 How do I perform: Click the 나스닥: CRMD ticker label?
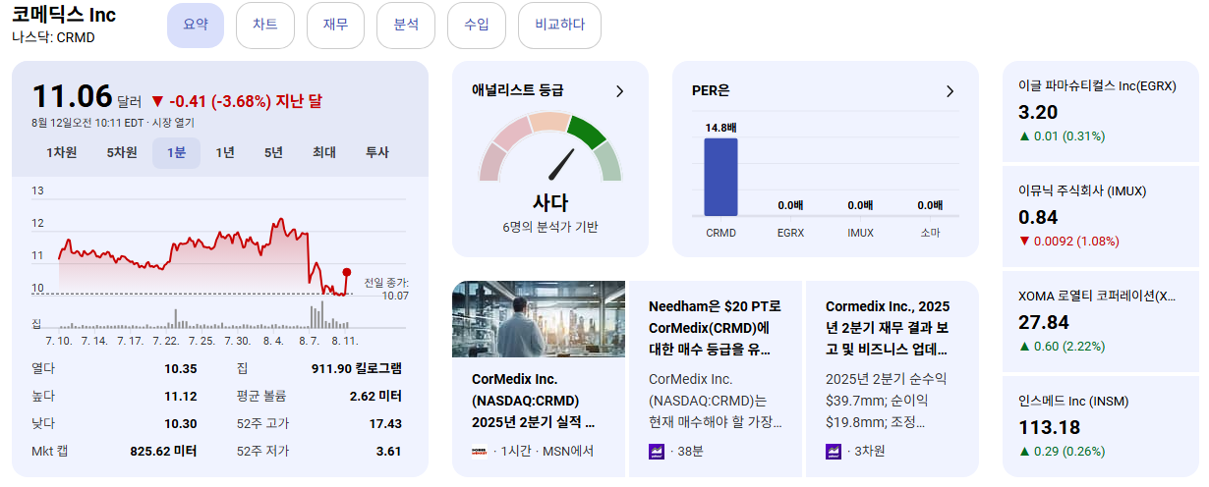click(53, 37)
